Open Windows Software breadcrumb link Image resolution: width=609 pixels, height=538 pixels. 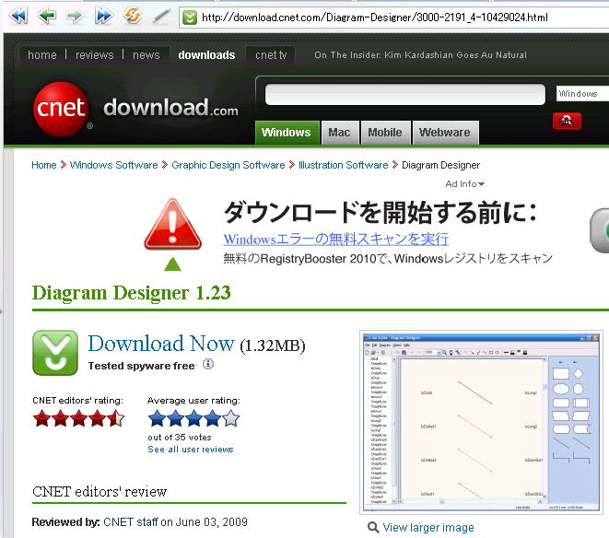tap(114, 165)
